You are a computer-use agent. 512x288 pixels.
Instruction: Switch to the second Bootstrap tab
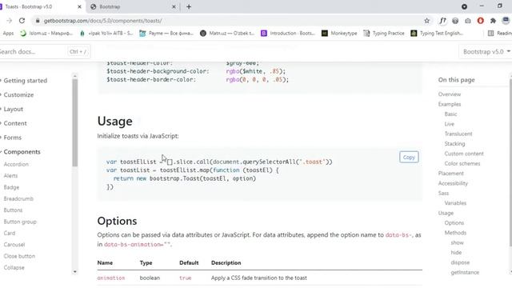[x=110, y=6]
